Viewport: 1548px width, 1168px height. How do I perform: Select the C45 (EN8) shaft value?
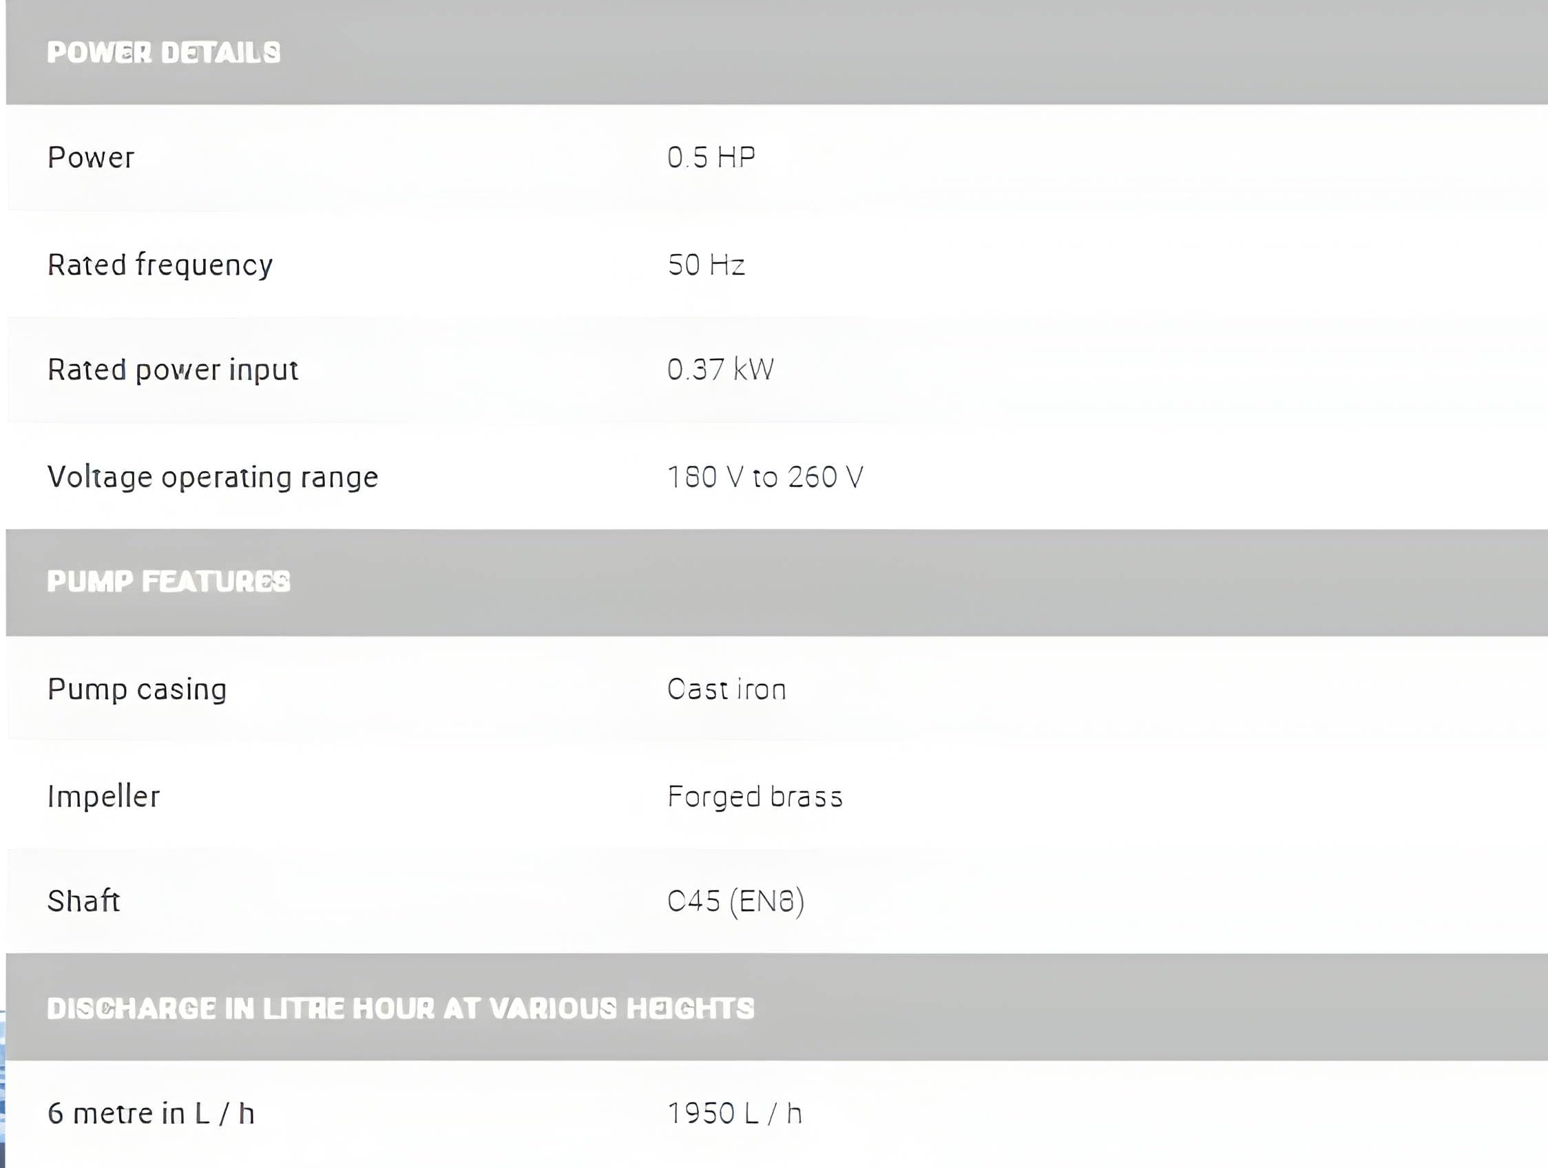735,901
